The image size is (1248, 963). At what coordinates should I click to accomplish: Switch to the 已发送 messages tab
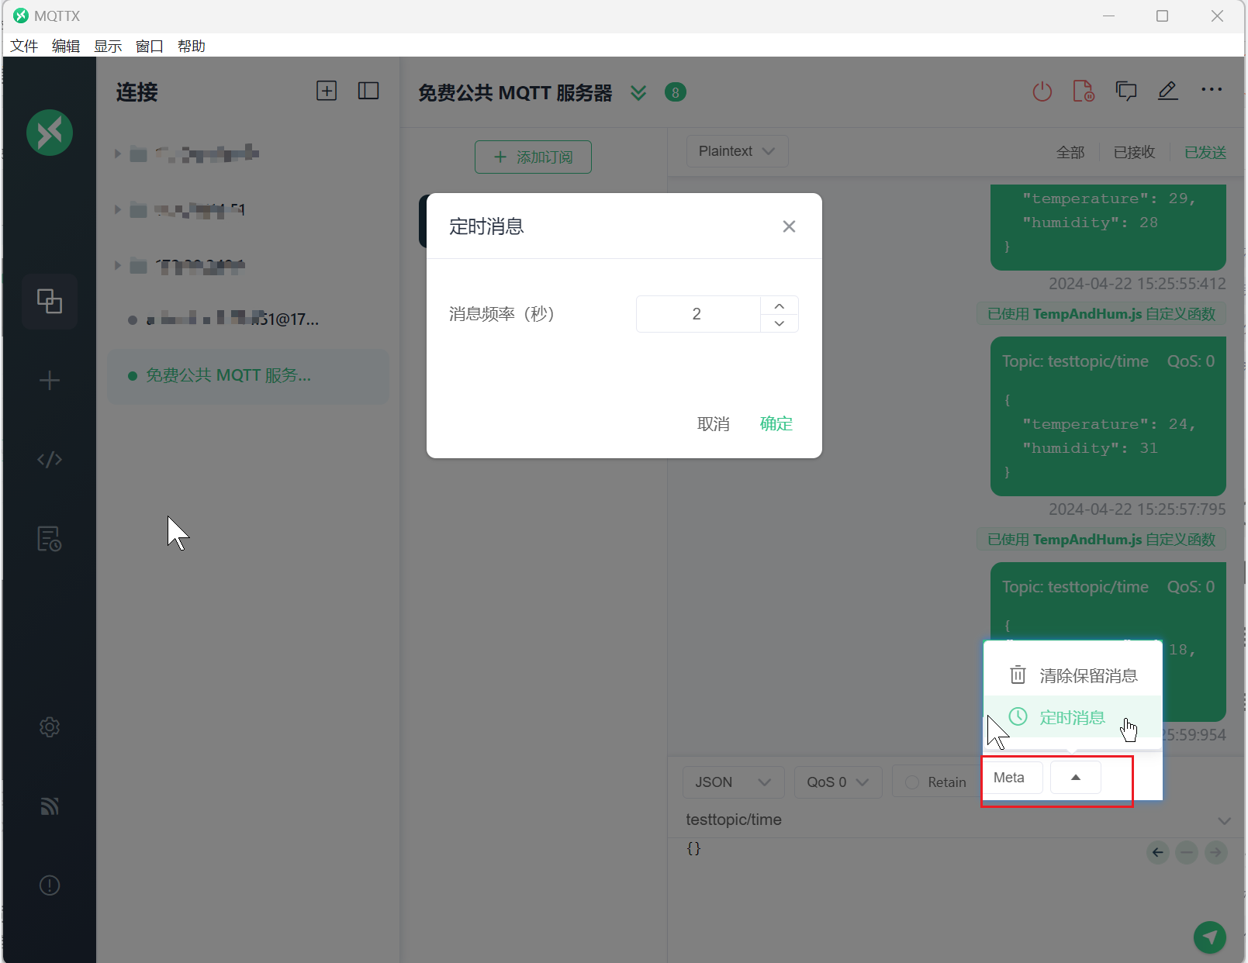[x=1205, y=152]
